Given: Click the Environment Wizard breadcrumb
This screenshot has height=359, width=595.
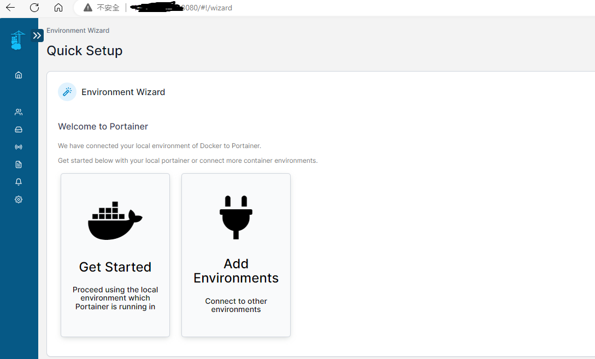Looking at the screenshot, I should pyautogui.click(x=78, y=31).
